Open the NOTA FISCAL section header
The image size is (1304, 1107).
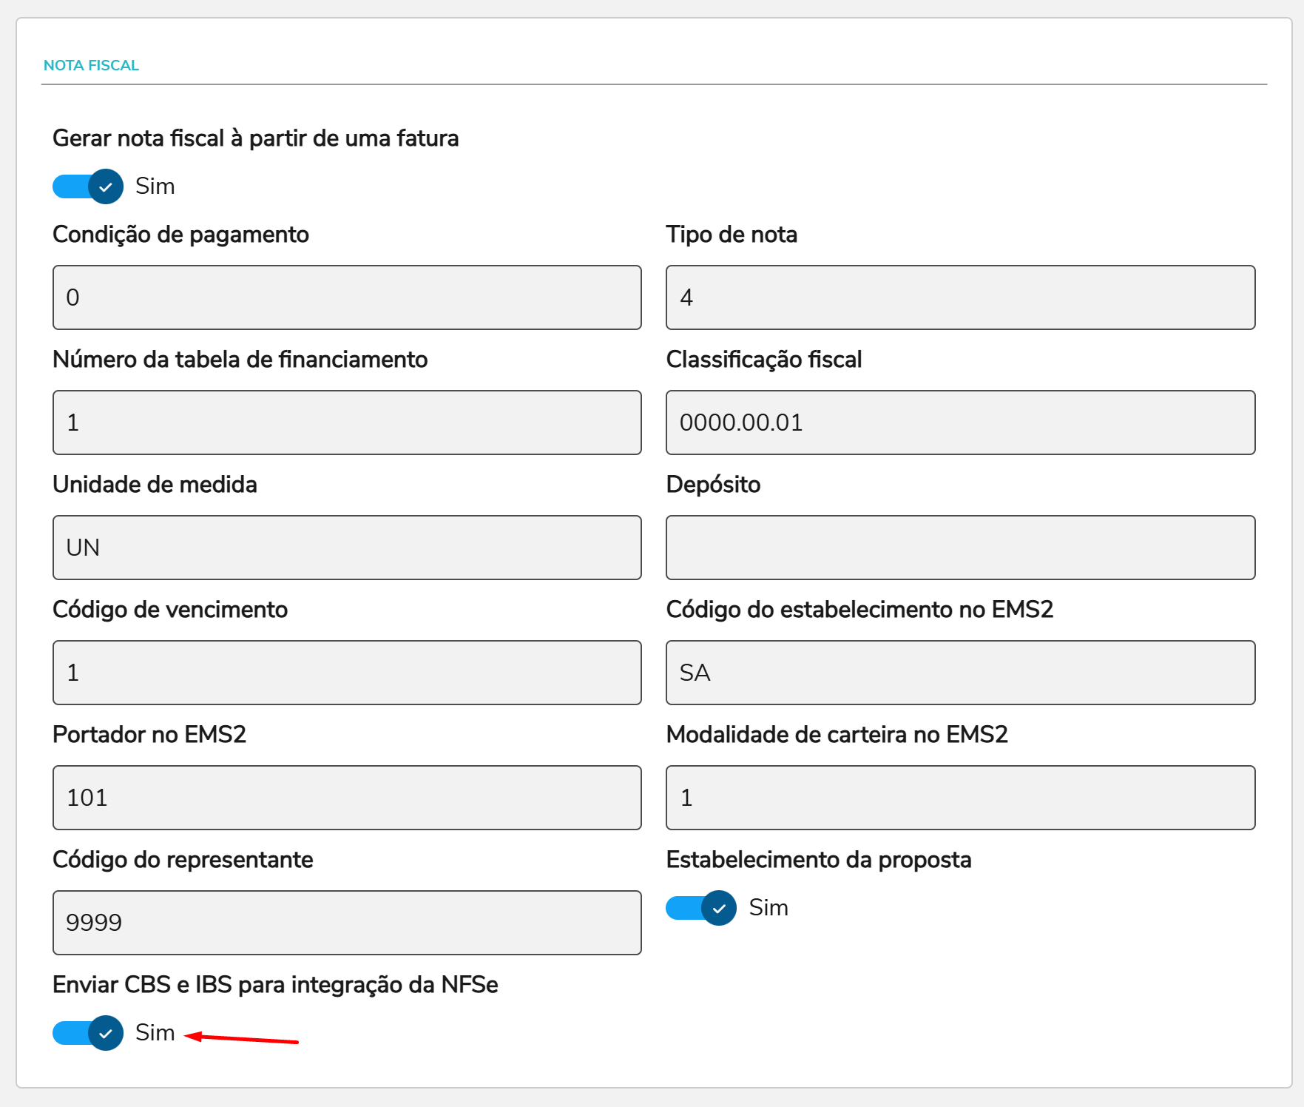coord(91,65)
